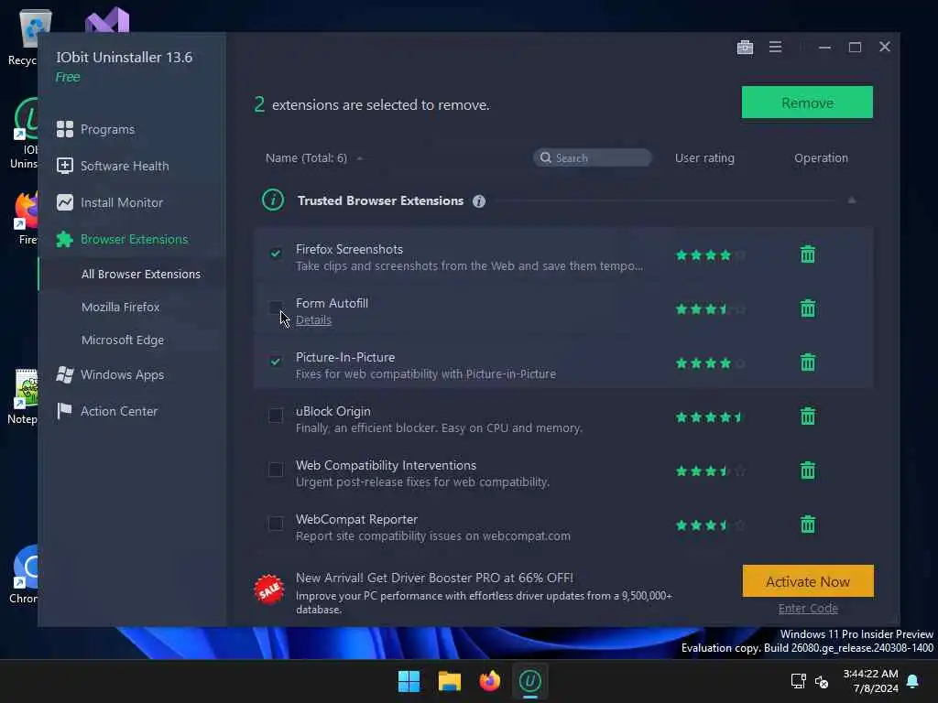Image resolution: width=938 pixels, height=703 pixels.
Task: Open Firefox from taskbar
Action: 489,681
